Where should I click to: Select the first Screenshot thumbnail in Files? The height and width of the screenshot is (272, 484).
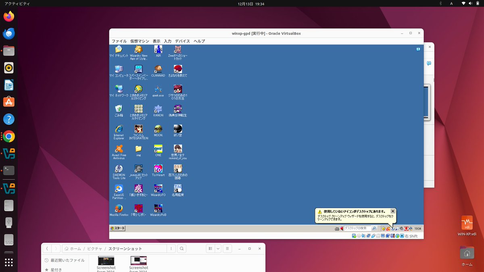(x=106, y=261)
